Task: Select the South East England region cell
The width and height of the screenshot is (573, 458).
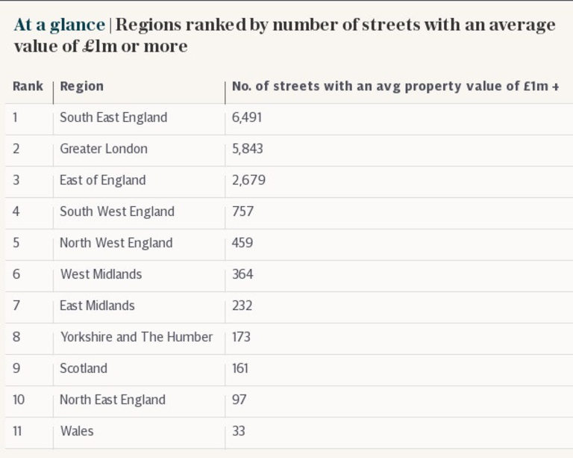Action: coord(113,117)
